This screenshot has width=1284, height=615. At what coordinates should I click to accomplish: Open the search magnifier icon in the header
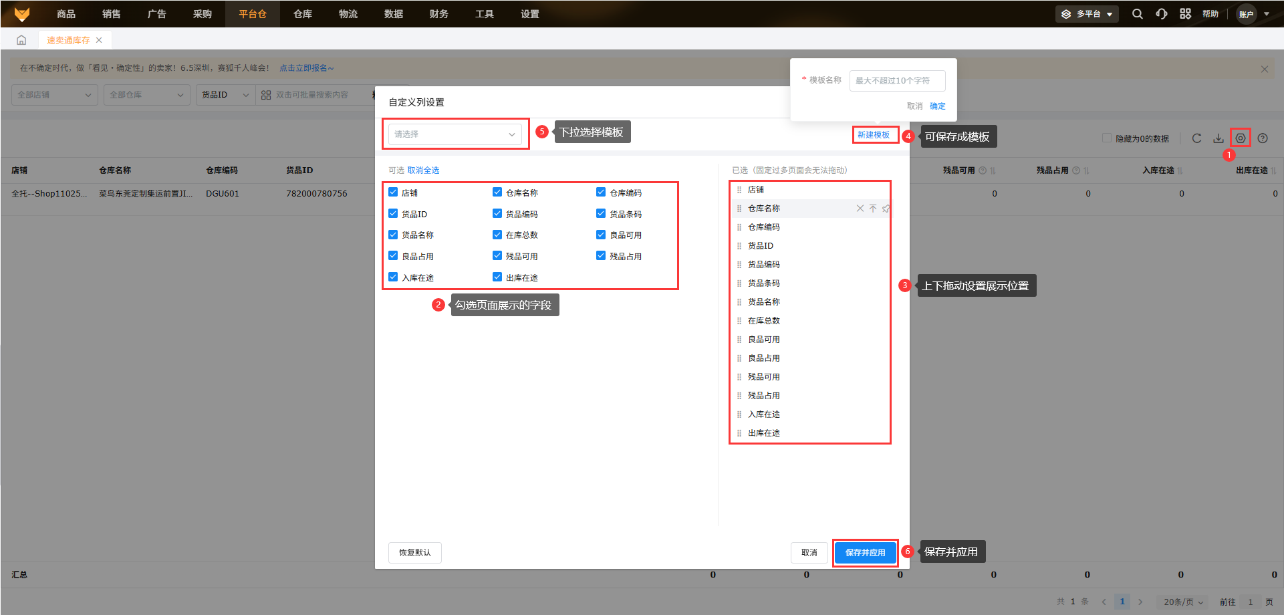pyautogui.click(x=1137, y=14)
